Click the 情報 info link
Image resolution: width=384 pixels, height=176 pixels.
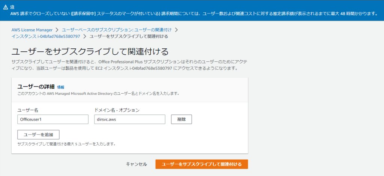tap(60, 87)
